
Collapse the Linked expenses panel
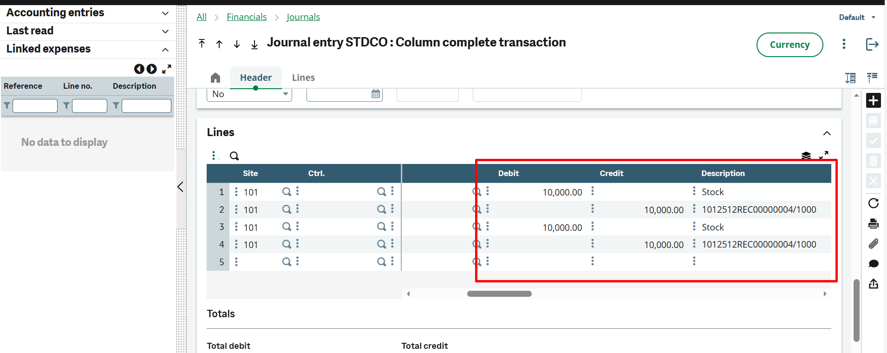[x=165, y=49]
